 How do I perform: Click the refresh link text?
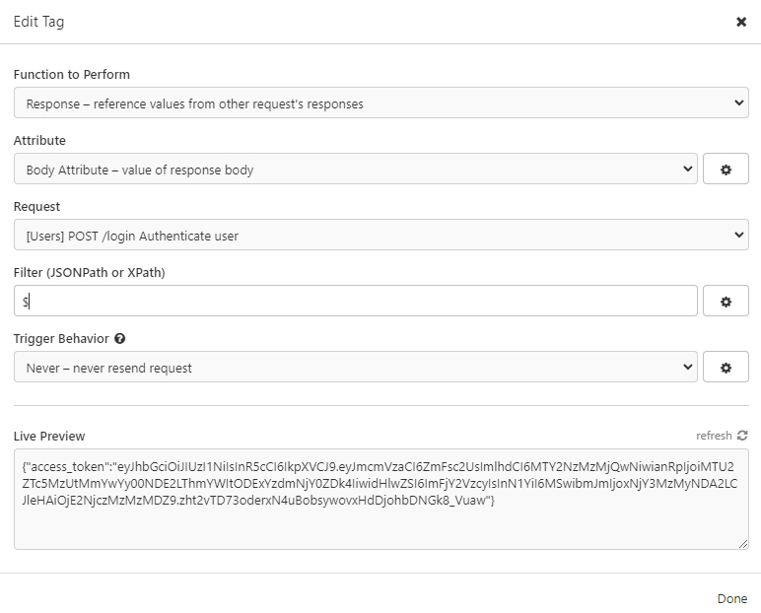tap(714, 436)
